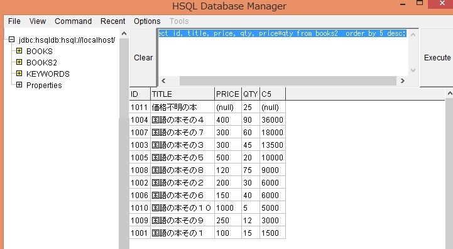453x249 pixels.
Task: Select the price 120 in row 1008
Action: 228,170
